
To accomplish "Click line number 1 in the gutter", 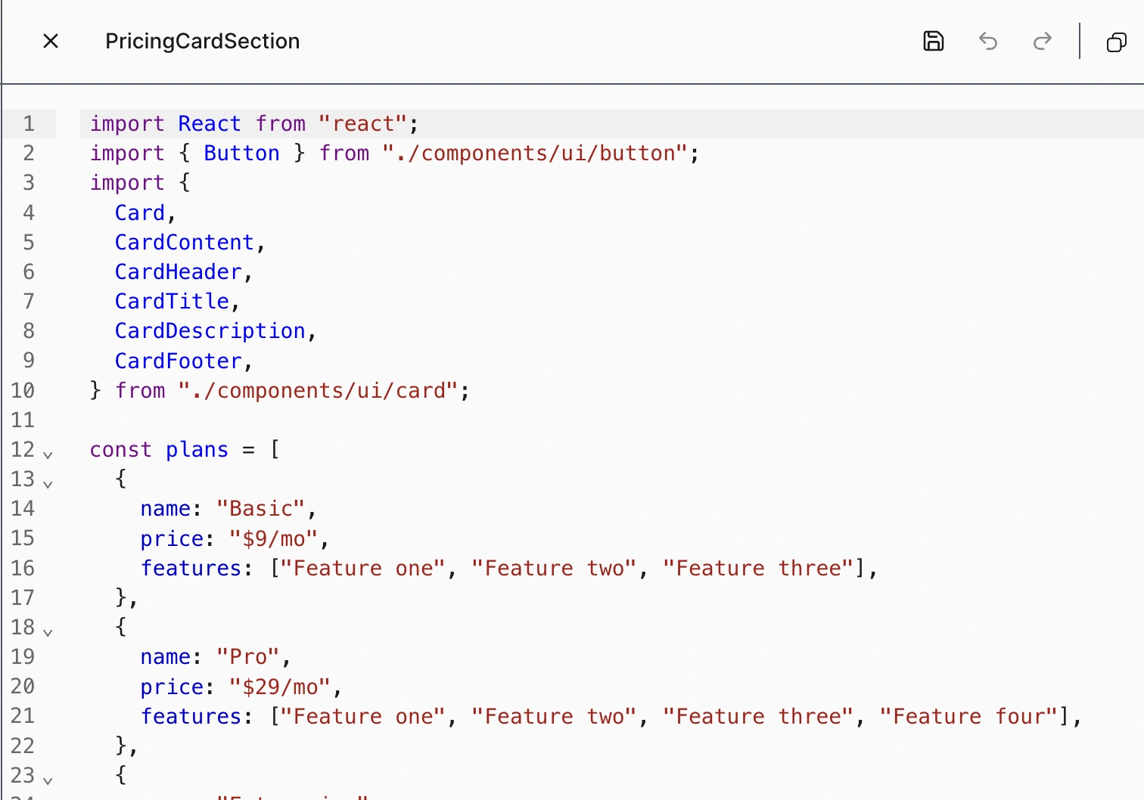I will (29, 123).
